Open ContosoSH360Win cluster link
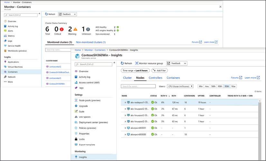 click(x=57, y=84)
